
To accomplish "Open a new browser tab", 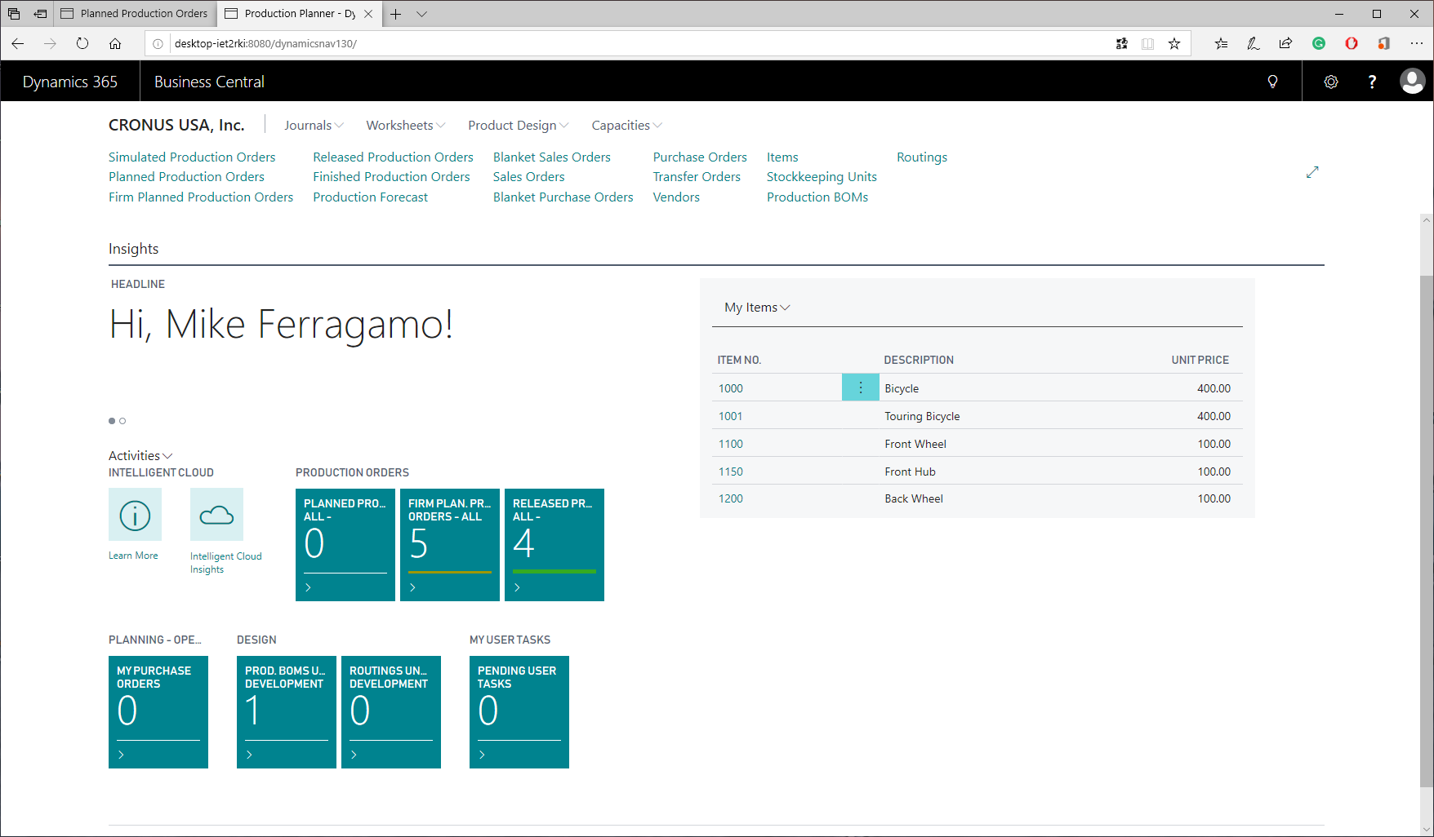I will tap(396, 14).
